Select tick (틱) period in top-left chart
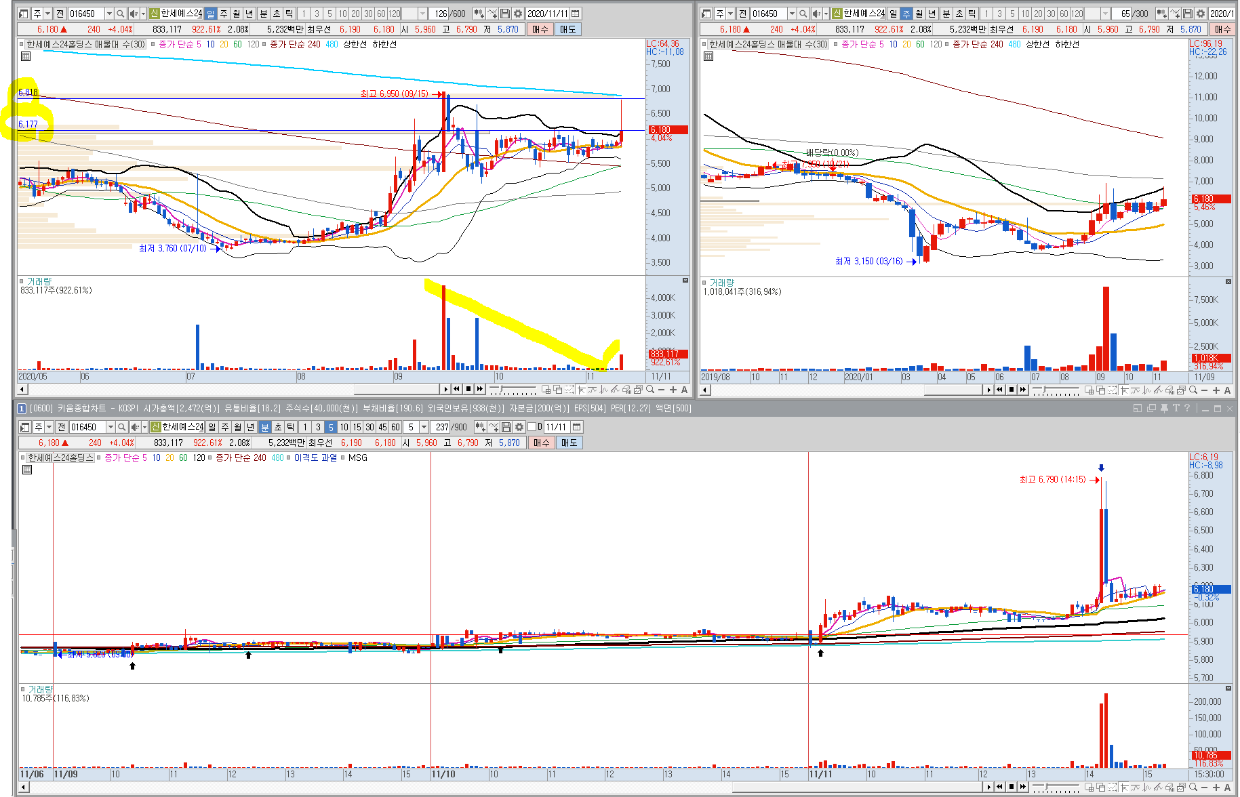This screenshot has width=1240, height=797. coord(289,14)
